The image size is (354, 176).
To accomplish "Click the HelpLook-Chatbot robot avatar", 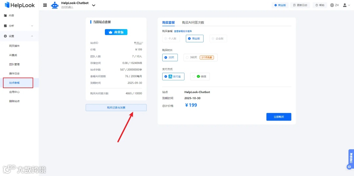I will click(54, 5).
